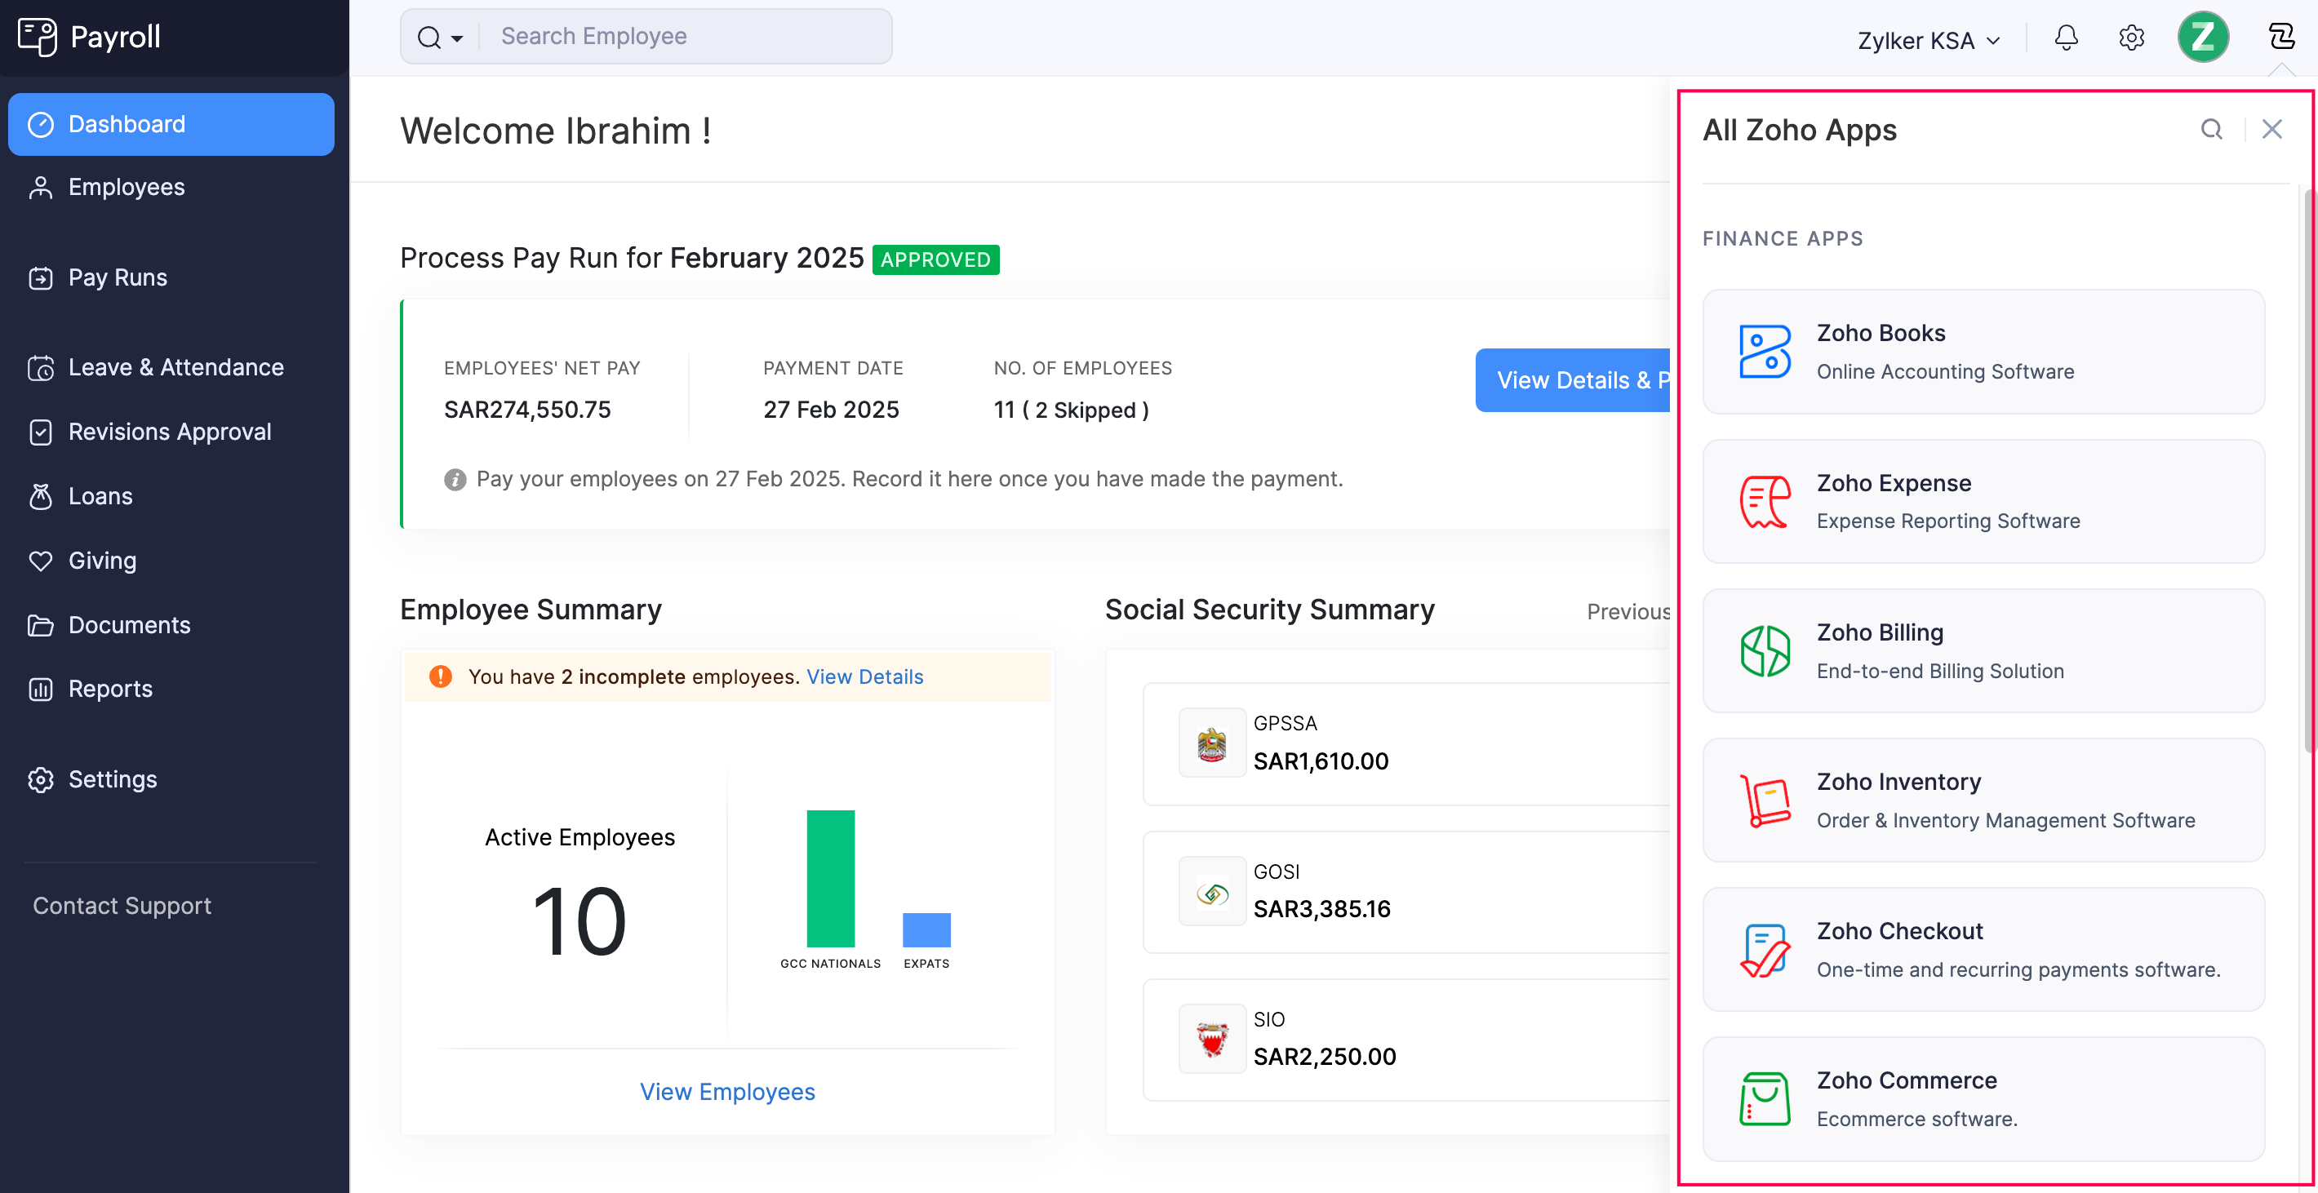Switch to Revisions Approval section

point(169,432)
